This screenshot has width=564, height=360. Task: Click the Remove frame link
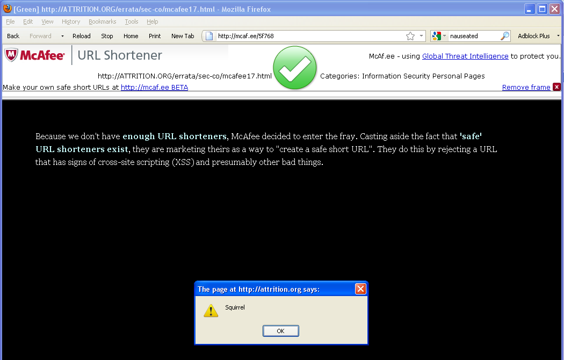(526, 87)
